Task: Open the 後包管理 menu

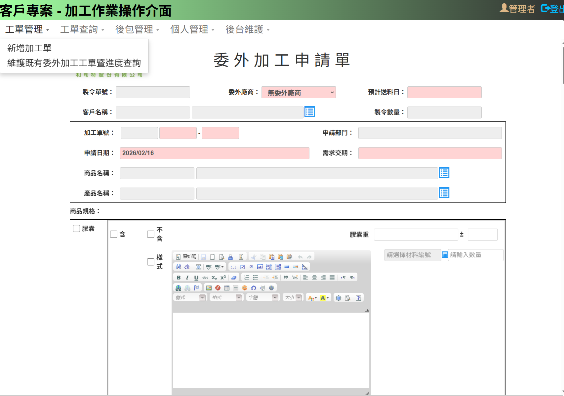Action: (x=137, y=29)
